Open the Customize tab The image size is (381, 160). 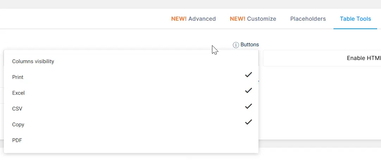pos(253,19)
